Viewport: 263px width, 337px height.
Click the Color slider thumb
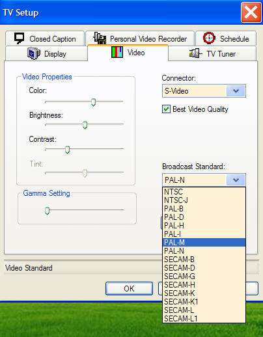coord(93,102)
